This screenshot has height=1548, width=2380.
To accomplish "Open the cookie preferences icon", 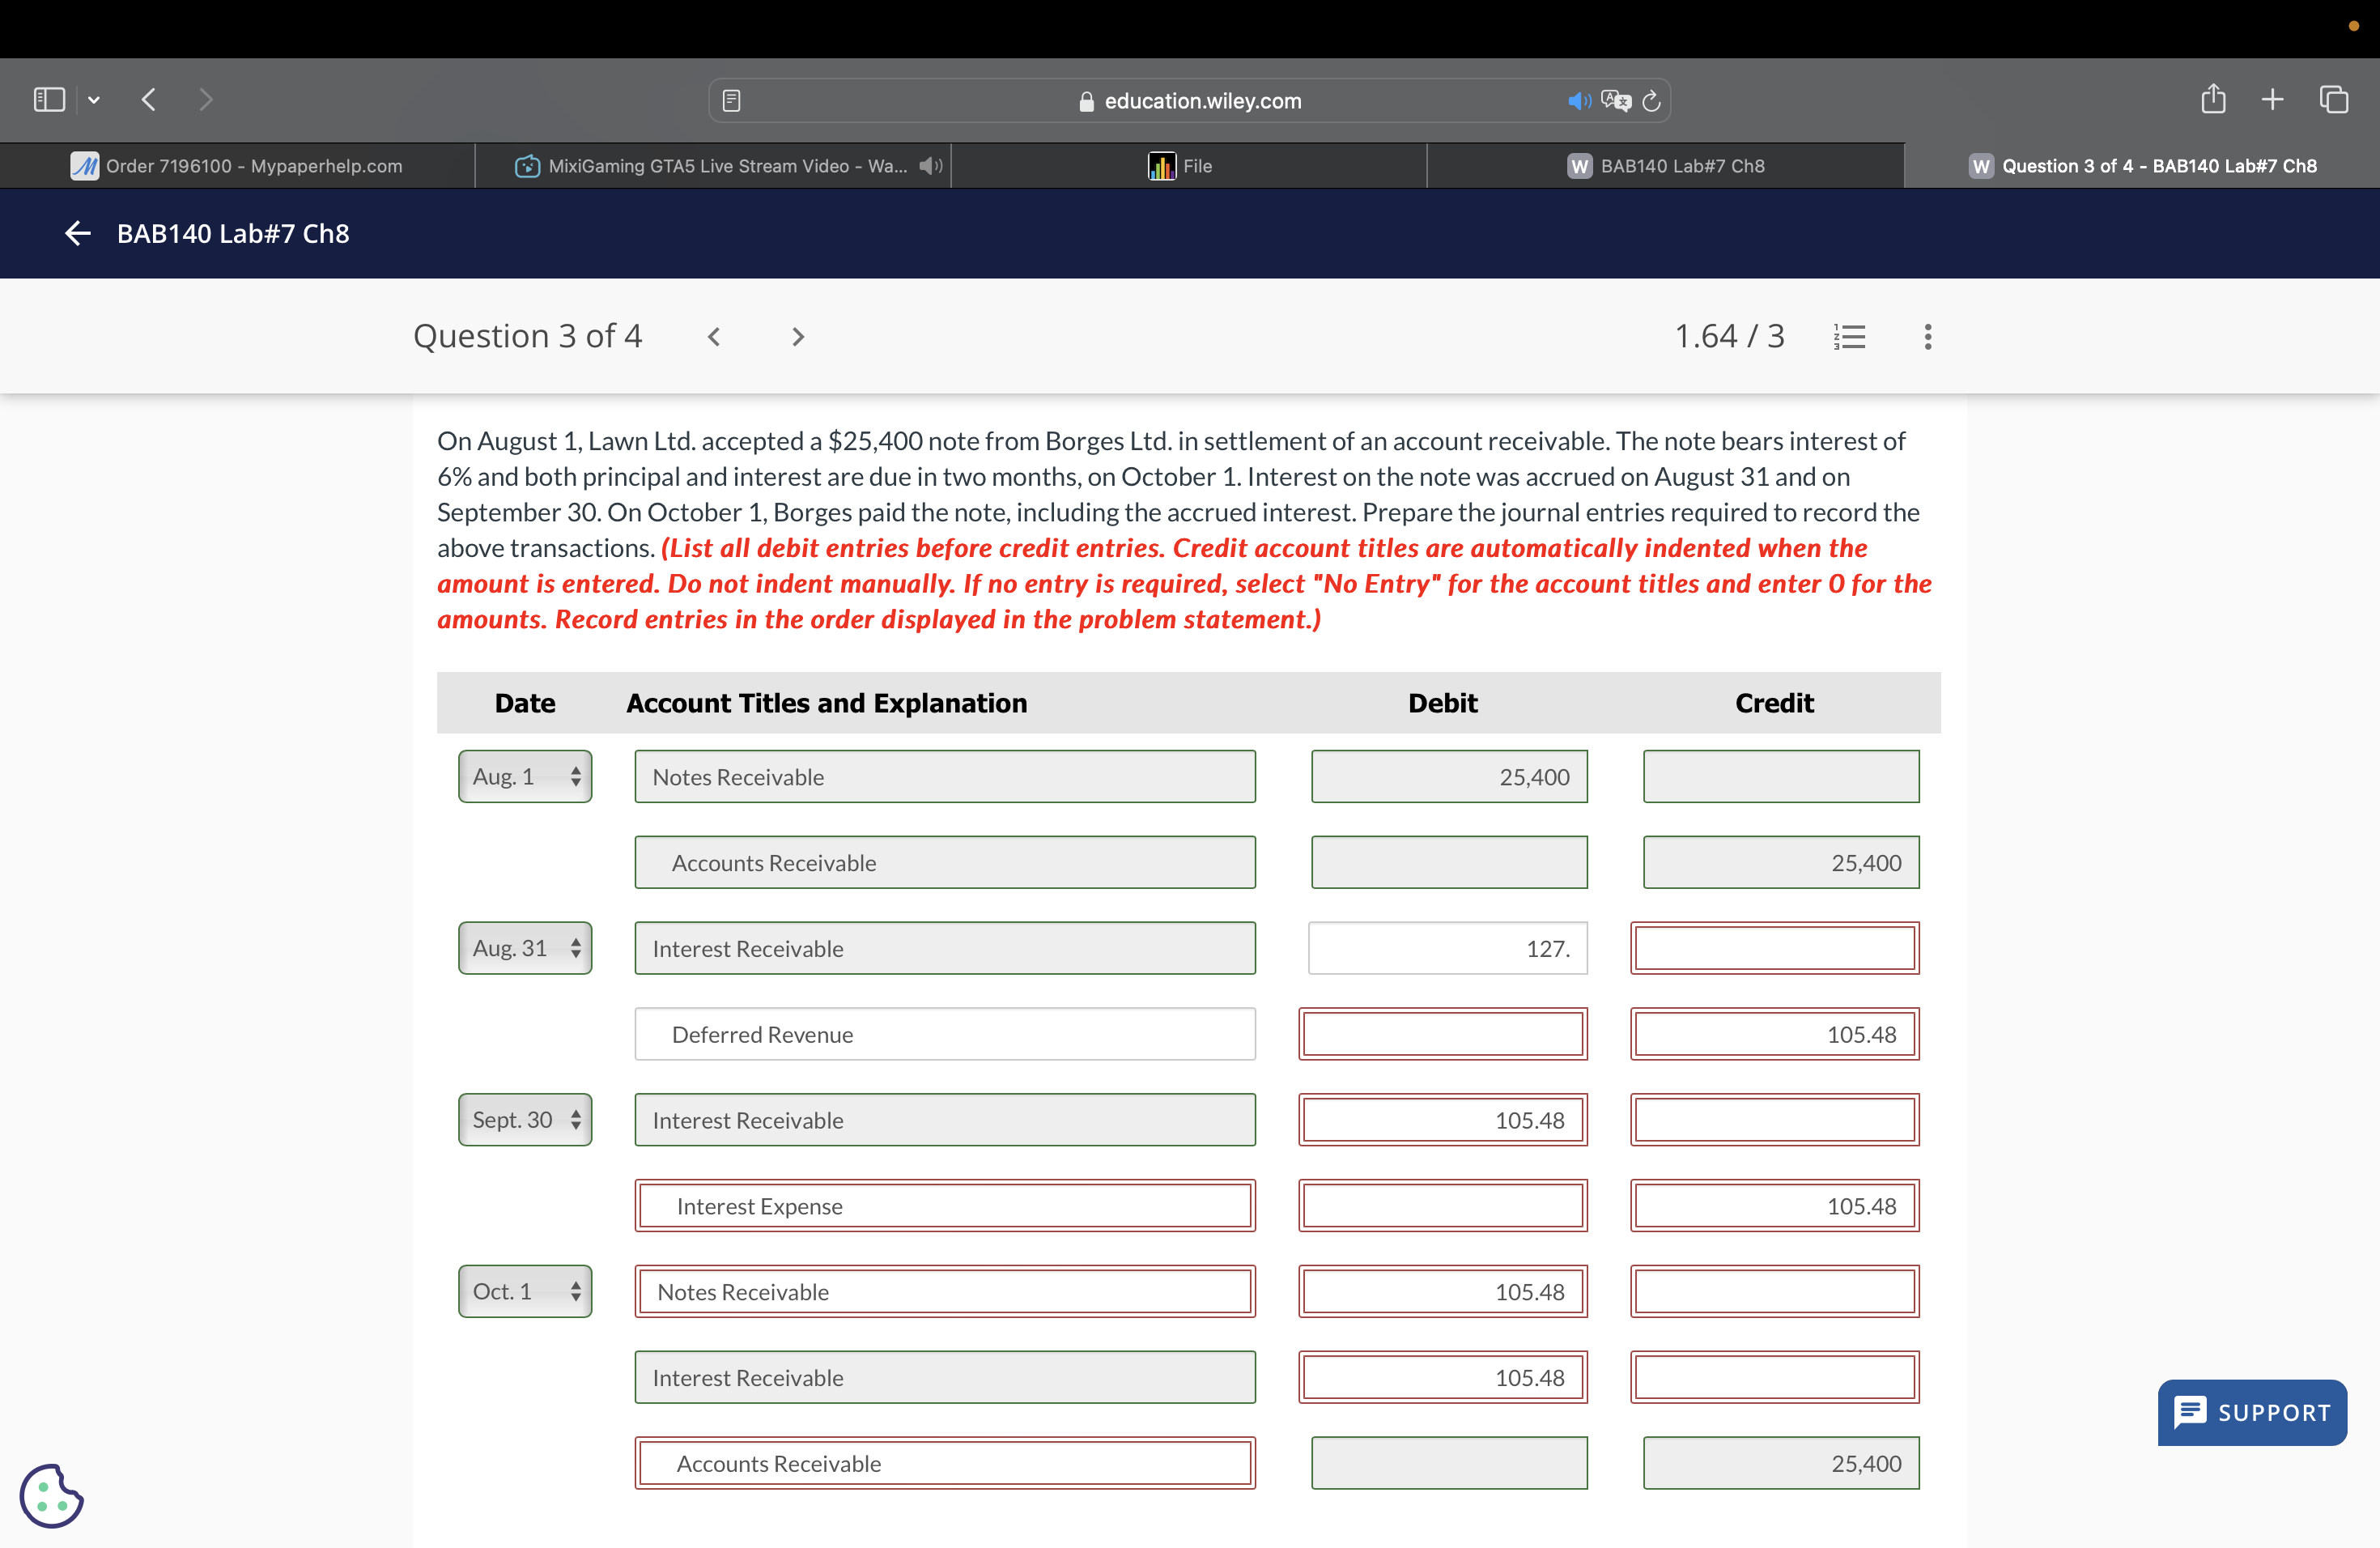I will point(51,1496).
